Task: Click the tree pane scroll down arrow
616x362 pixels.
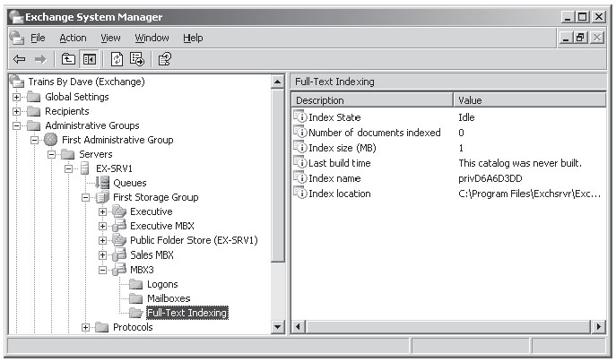Action: point(278,327)
